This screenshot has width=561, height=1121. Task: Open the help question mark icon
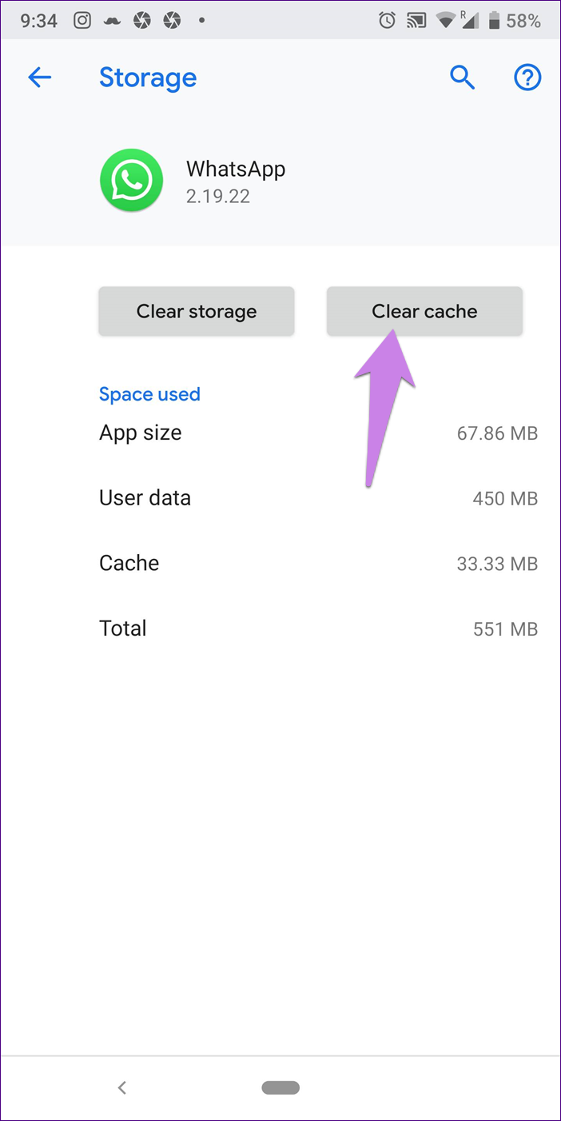[527, 78]
